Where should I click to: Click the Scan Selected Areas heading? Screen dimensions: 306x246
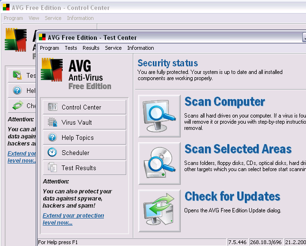click(x=238, y=149)
